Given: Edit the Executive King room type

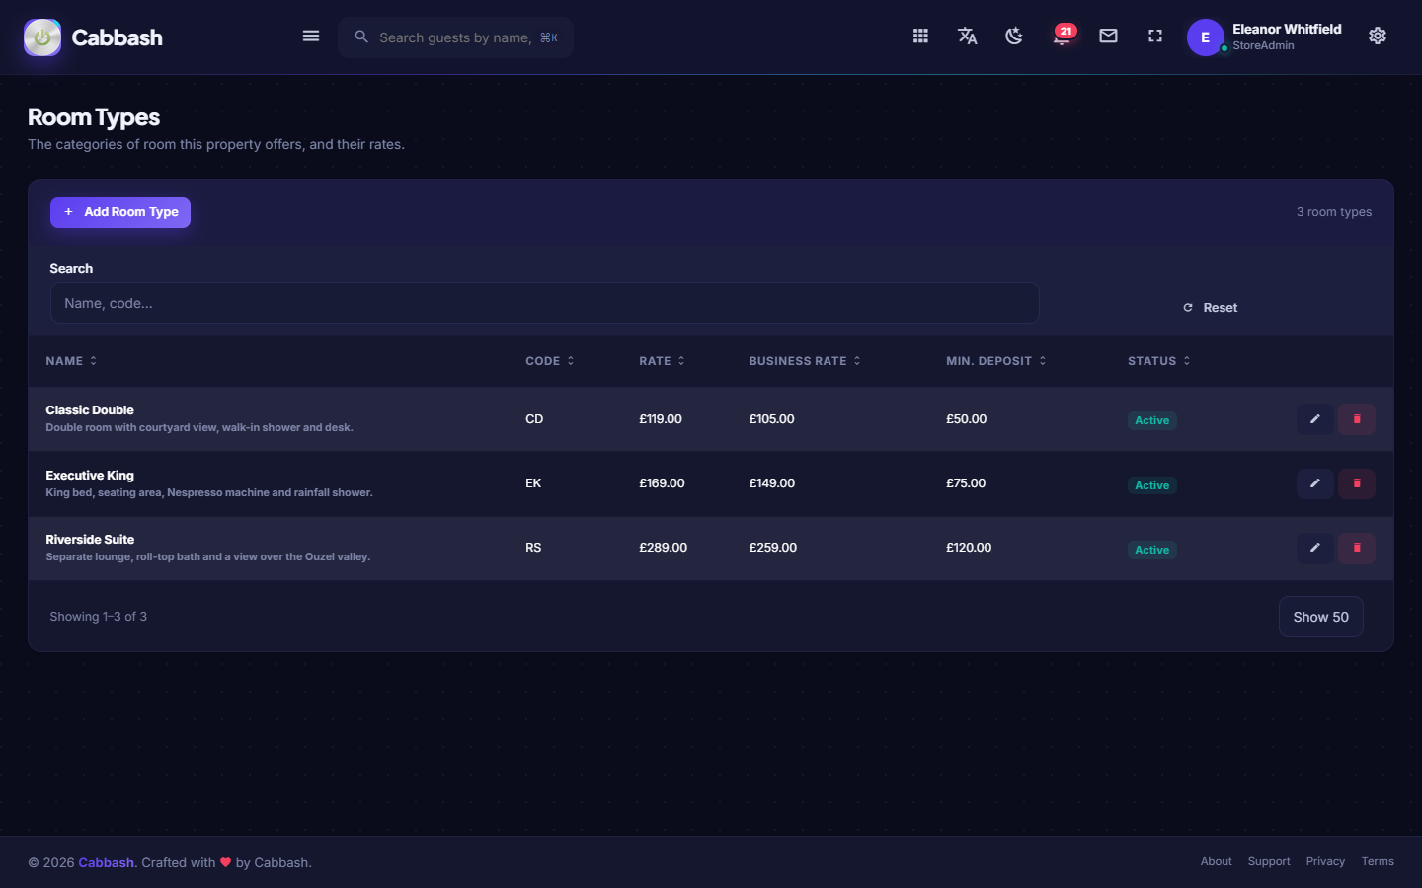Looking at the screenshot, I should (x=1315, y=483).
